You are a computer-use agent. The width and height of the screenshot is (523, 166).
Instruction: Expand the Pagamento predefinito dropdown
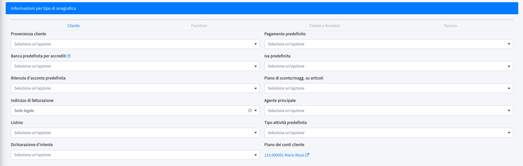pos(388,44)
